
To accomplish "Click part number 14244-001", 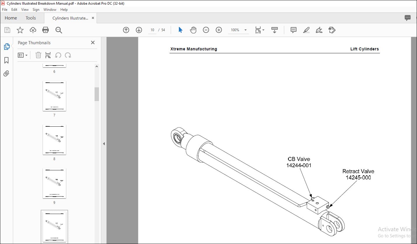I will coord(299,165).
